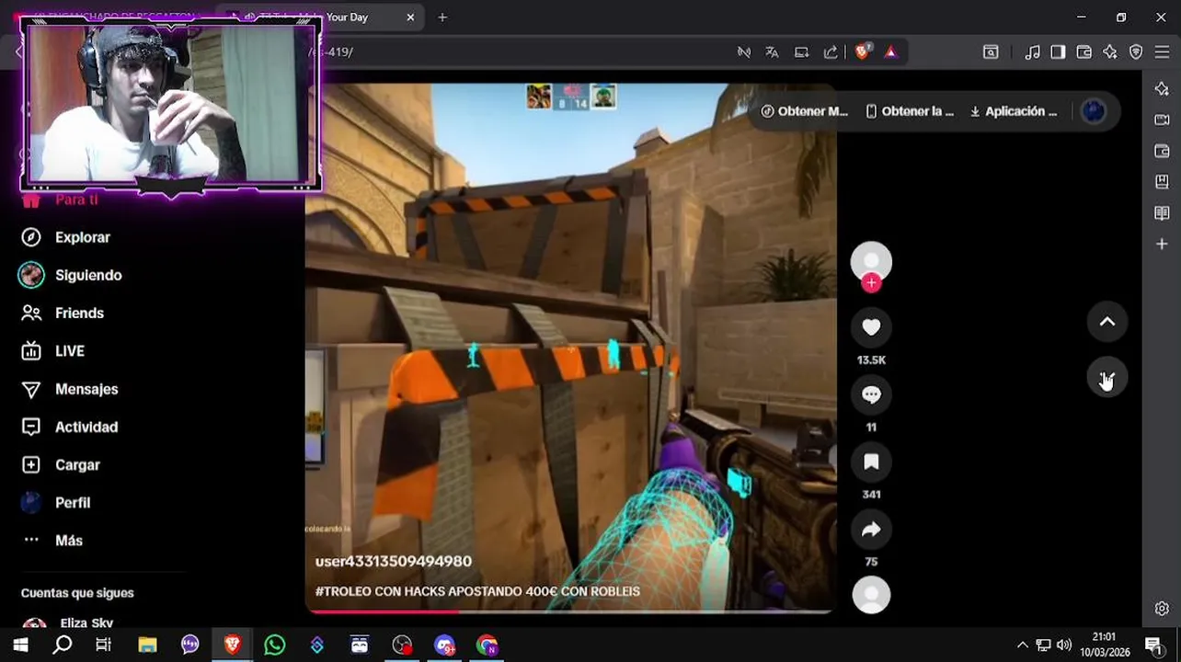Open TikTok profile avatar at top right
This screenshot has width=1181, height=662.
1094,111
